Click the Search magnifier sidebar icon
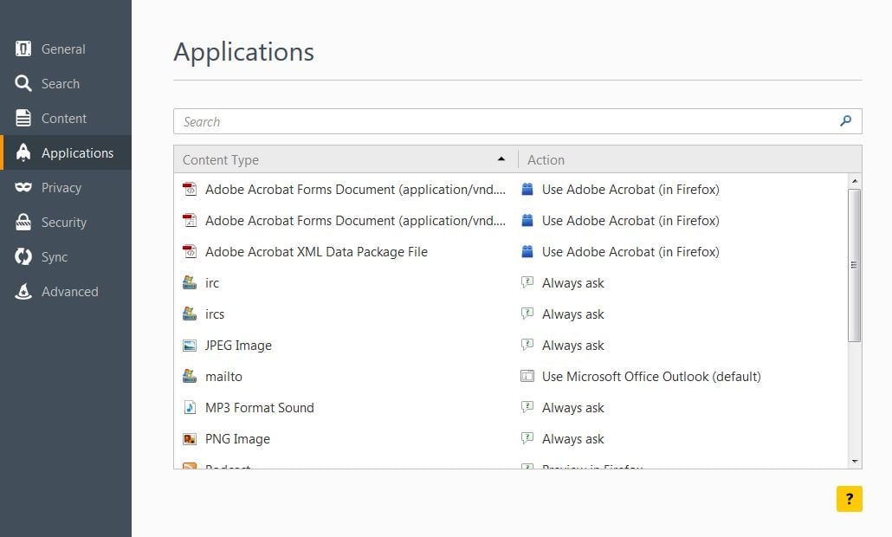This screenshot has width=892, height=537. pos(23,84)
